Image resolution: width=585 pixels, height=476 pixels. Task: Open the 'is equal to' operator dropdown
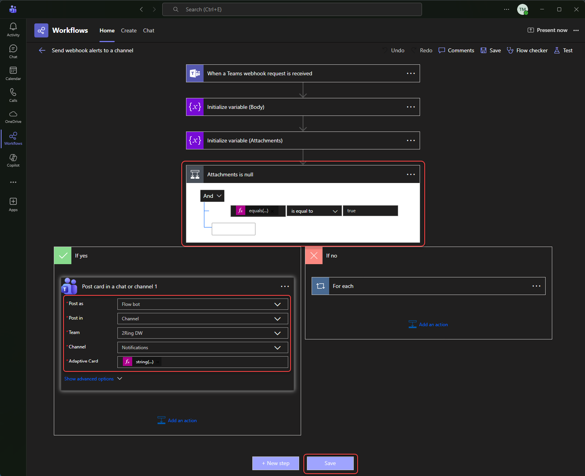(314, 211)
